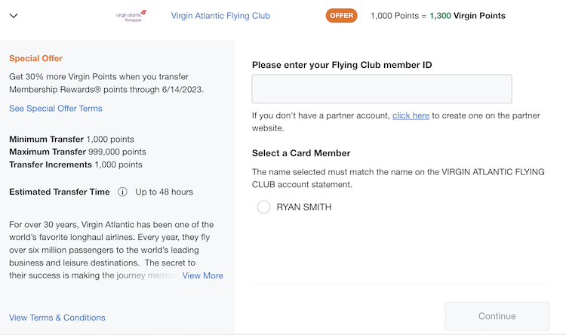Click the green 1,300 Virgin Points rate
This screenshot has width=566, height=335.
(x=467, y=16)
